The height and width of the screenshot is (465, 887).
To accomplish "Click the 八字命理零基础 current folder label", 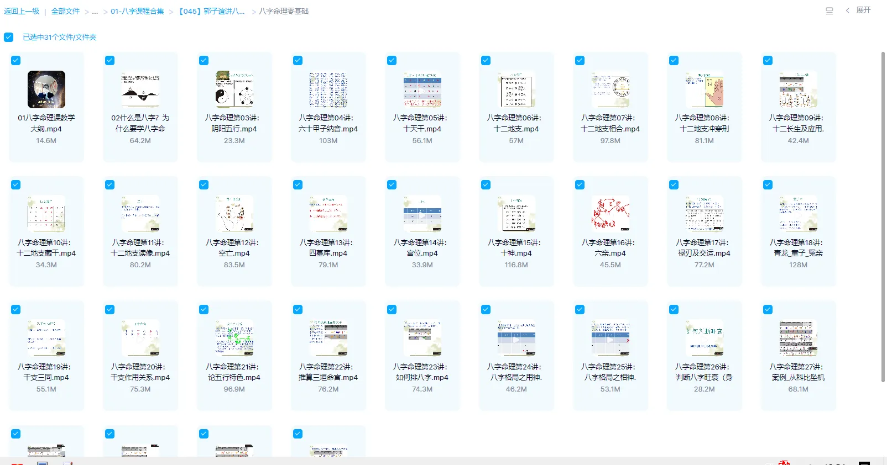I will click(284, 11).
